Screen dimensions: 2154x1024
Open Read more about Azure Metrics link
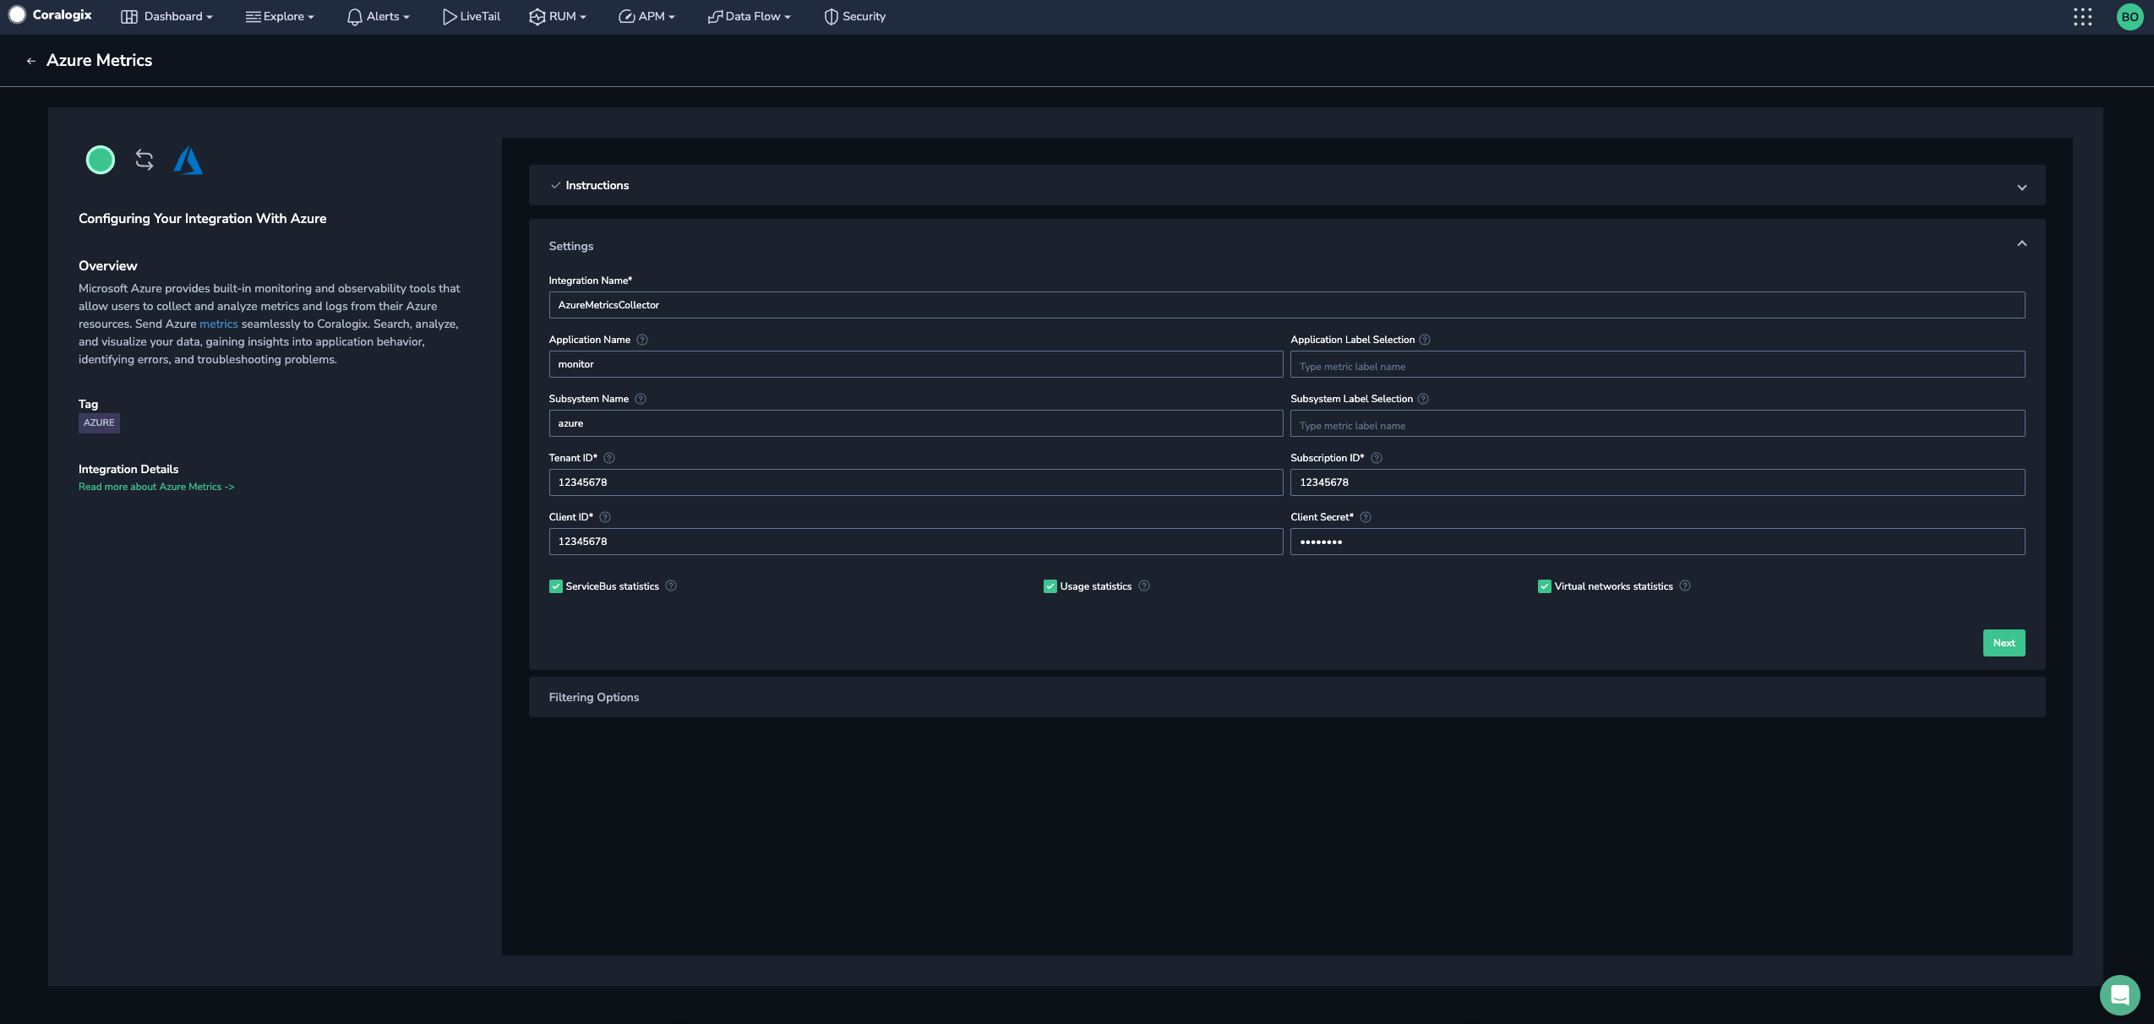tap(156, 487)
